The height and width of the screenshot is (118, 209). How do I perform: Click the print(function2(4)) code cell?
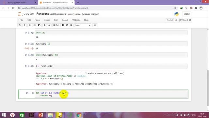(x=111, y=55)
